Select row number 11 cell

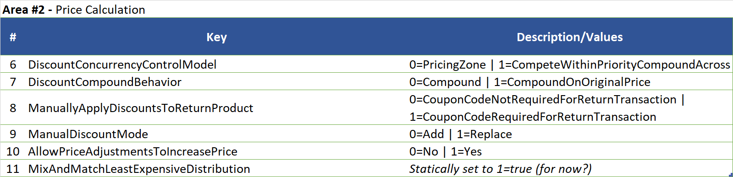tap(13, 169)
